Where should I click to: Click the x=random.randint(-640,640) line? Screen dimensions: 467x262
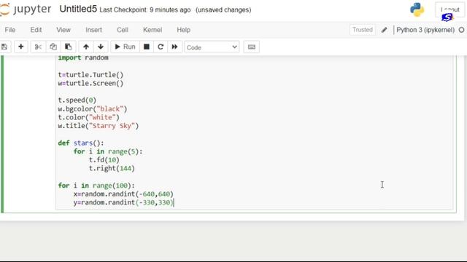123,194
